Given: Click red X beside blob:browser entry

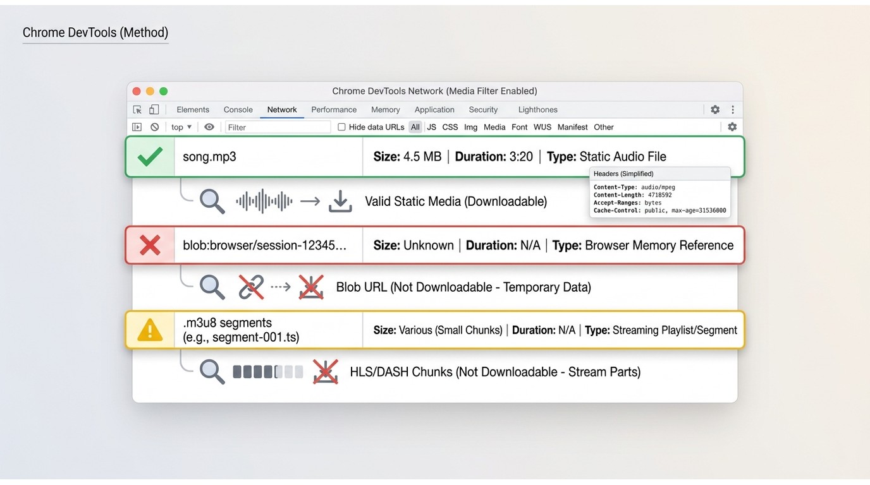Looking at the screenshot, I should [150, 245].
